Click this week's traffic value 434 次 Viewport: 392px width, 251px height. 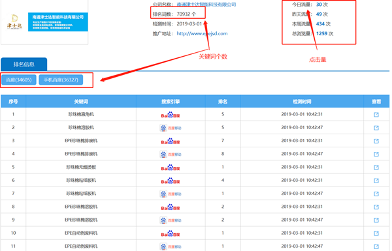(323, 23)
